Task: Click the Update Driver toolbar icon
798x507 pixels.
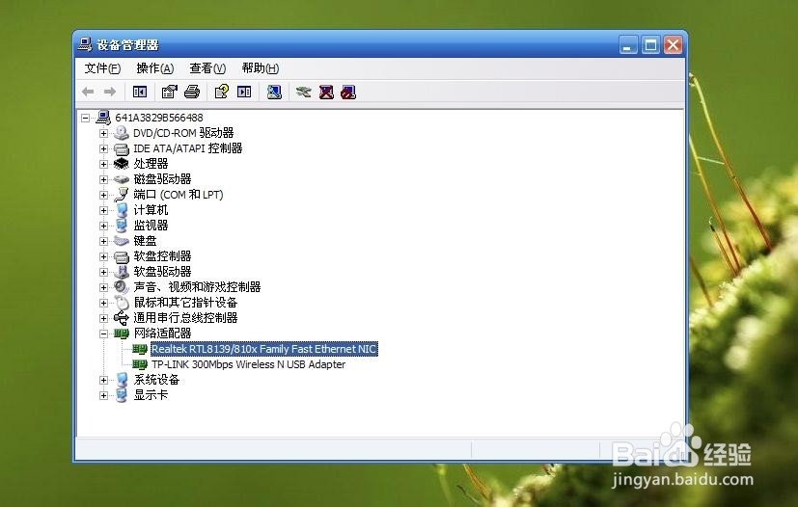Action: coord(303,92)
